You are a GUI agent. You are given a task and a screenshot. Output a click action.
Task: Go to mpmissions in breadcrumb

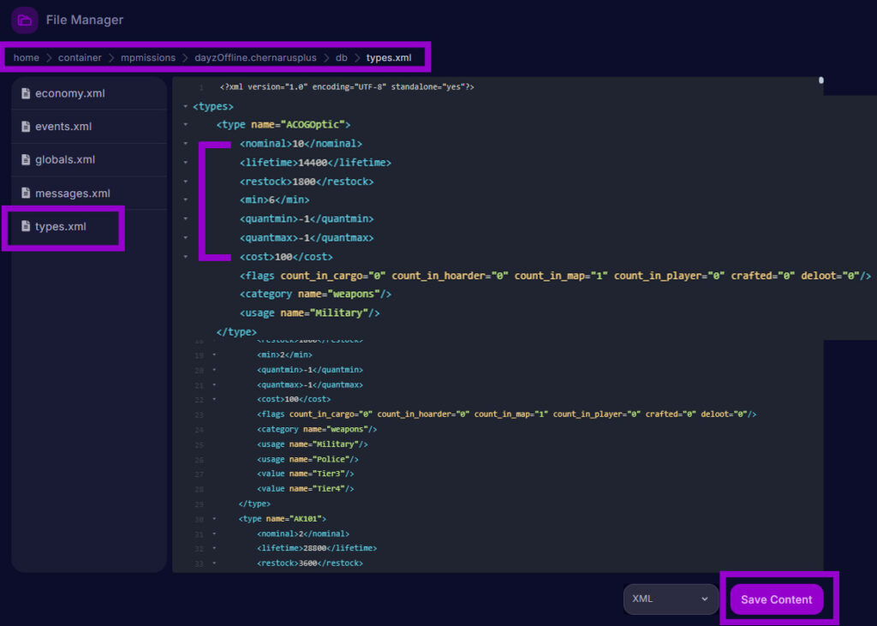147,57
